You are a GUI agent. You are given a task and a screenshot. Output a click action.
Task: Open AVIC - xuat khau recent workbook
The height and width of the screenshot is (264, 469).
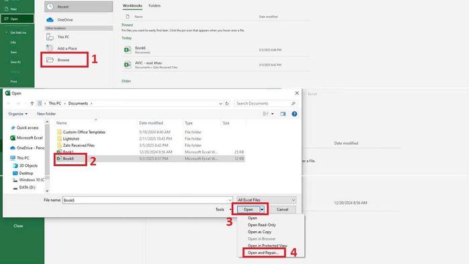(215, 64)
